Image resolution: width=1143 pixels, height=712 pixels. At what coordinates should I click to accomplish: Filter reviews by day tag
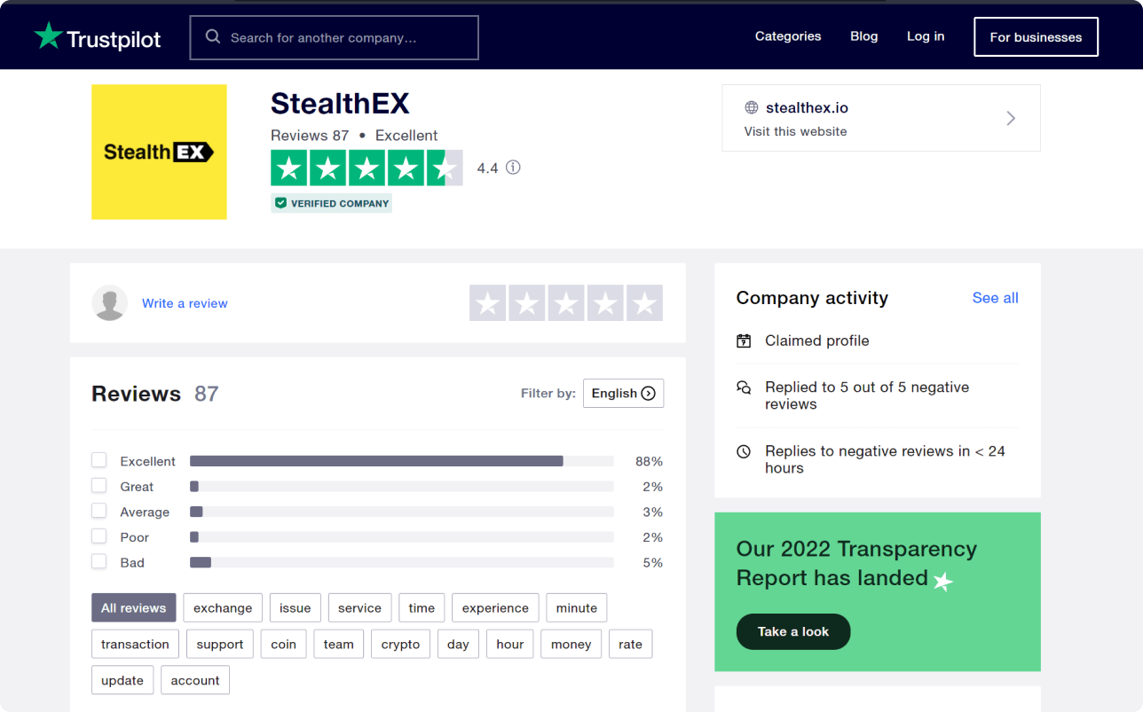(459, 644)
